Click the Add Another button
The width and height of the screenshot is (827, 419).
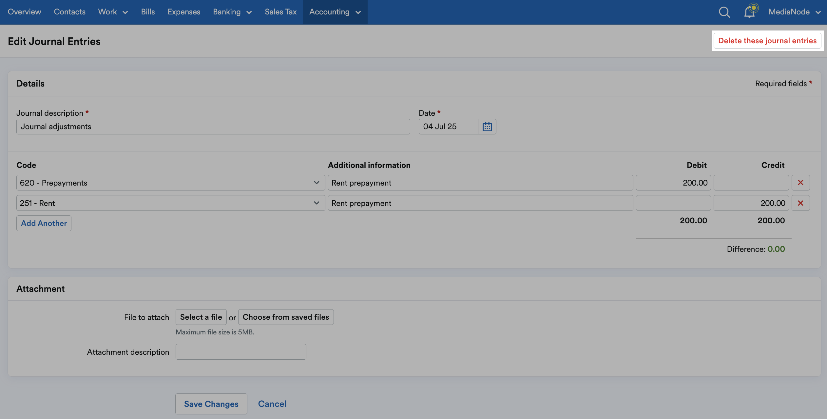click(44, 223)
